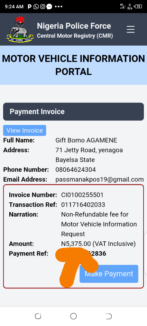Screen dimensions: 147x326
Task: Tap the mobile signal strength icon
Action: [122, 6]
